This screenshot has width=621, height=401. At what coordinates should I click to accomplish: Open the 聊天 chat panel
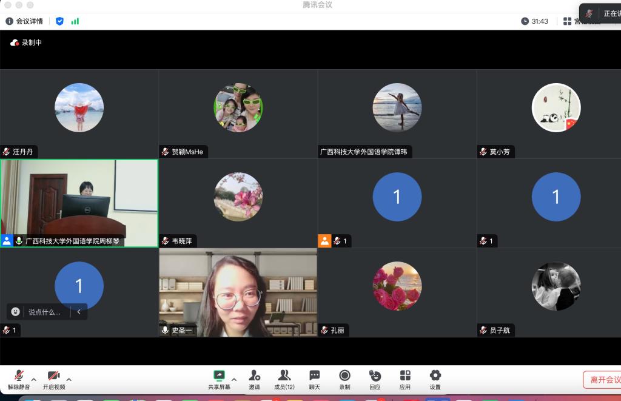point(314,379)
